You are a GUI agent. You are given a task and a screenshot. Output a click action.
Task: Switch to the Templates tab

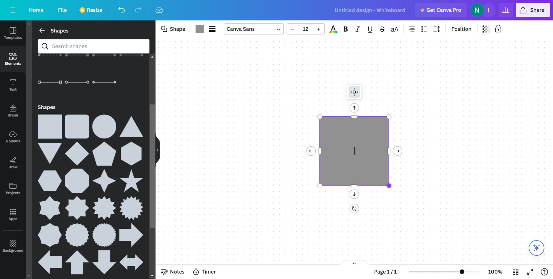tap(13, 33)
